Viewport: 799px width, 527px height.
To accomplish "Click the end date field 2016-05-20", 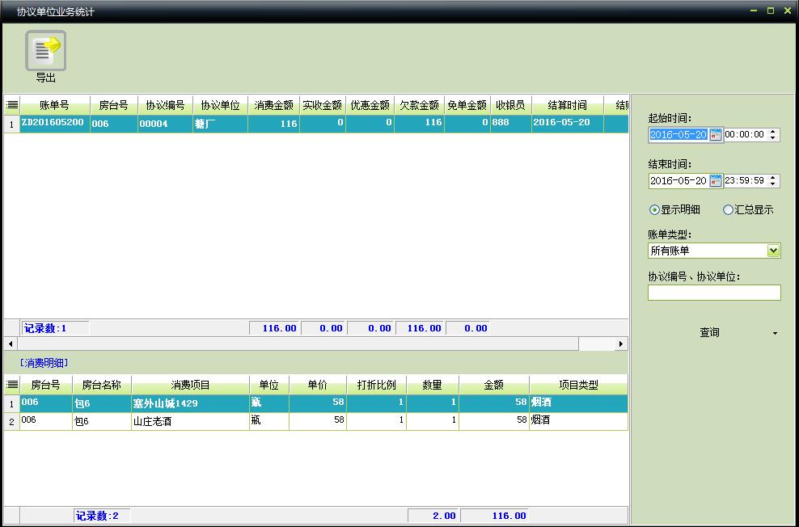I will (679, 181).
